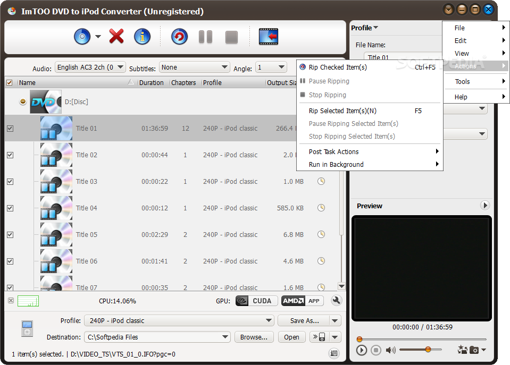Screen dimensions: 510x365
Task: Click the clock icon in Title 04 row
Action: pos(321,208)
